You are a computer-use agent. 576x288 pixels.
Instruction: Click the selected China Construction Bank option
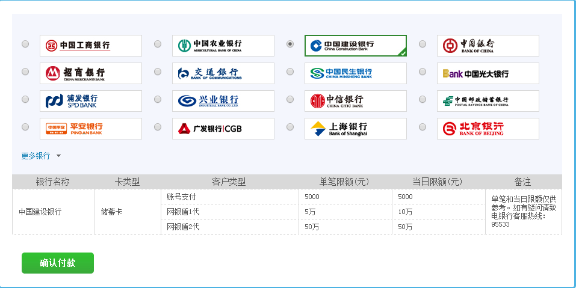[x=356, y=46]
